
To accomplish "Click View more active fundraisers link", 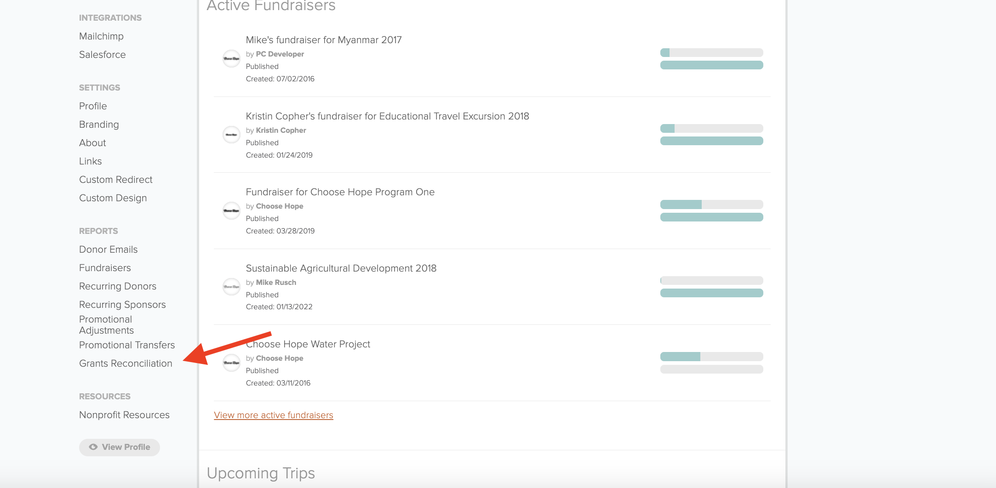I will pos(274,415).
